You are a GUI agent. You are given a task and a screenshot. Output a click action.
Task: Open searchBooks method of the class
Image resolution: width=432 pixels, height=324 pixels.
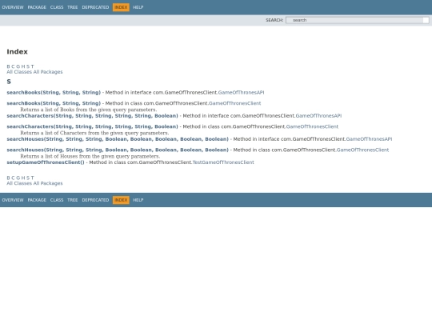[x=54, y=103]
